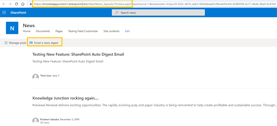Click the 'December 3, 2019' date
Screen dimensions: 277x126
click(70, 119)
